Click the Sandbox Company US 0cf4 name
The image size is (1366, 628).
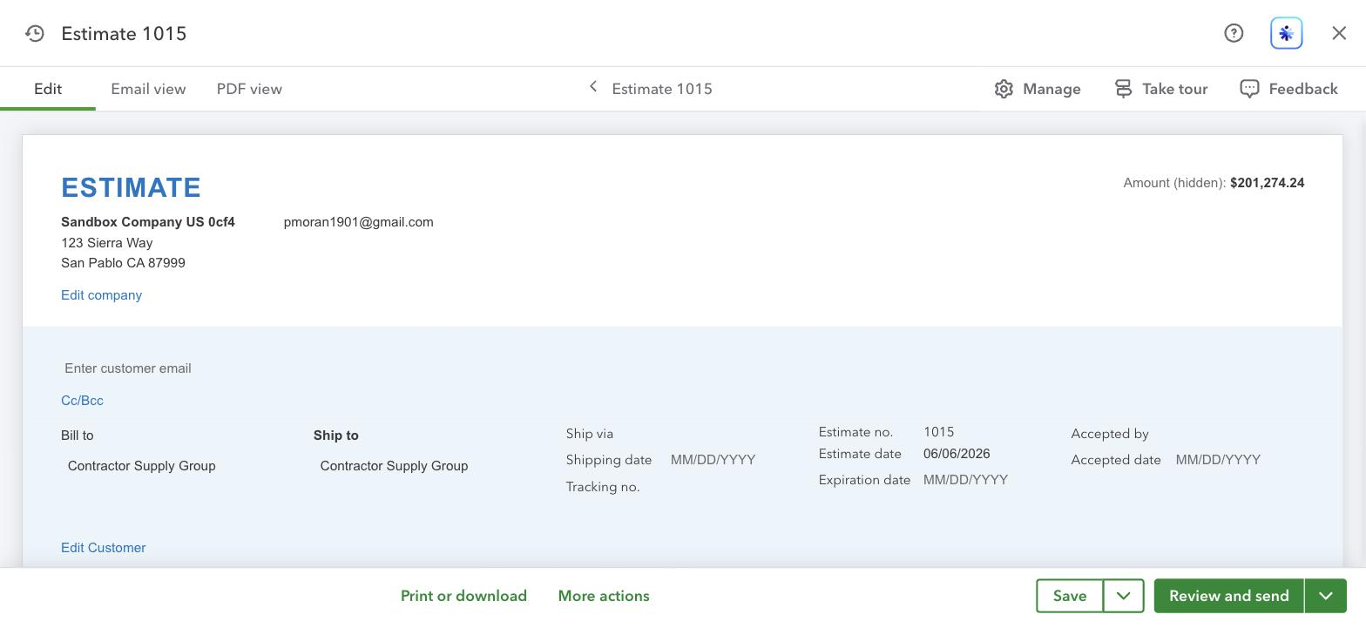(148, 222)
